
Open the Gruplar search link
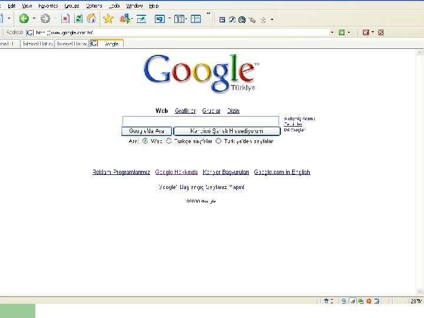click(x=211, y=111)
